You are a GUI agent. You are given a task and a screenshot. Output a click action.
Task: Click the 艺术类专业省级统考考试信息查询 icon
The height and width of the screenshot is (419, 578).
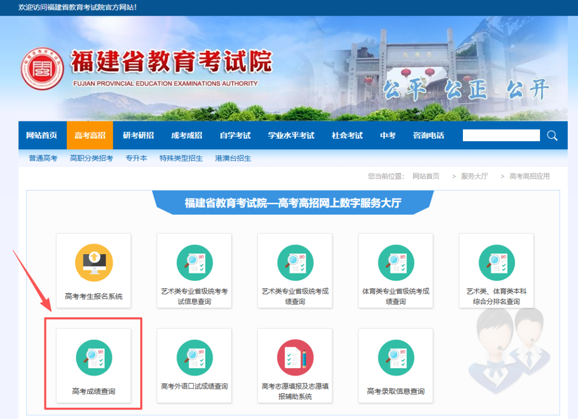[x=195, y=262]
